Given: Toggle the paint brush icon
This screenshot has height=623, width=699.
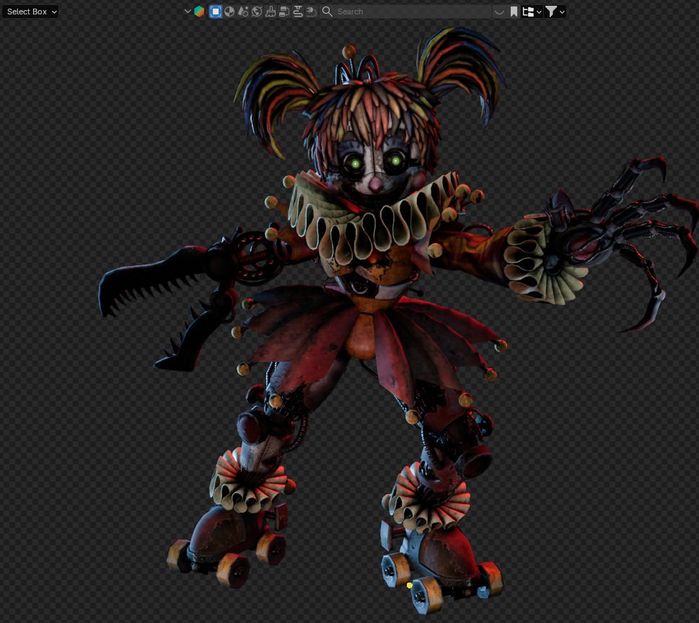Looking at the screenshot, I should pos(271,12).
